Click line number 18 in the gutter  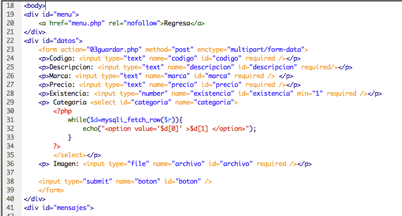click(12, 6)
